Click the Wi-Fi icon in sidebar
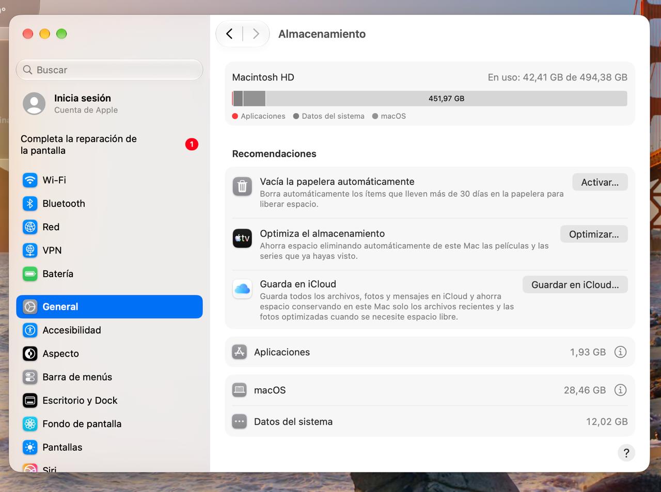661x492 pixels. 30,180
